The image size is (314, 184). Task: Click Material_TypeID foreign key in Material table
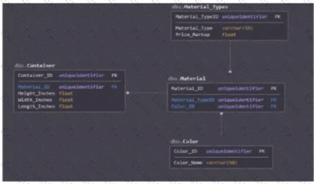click(x=224, y=100)
